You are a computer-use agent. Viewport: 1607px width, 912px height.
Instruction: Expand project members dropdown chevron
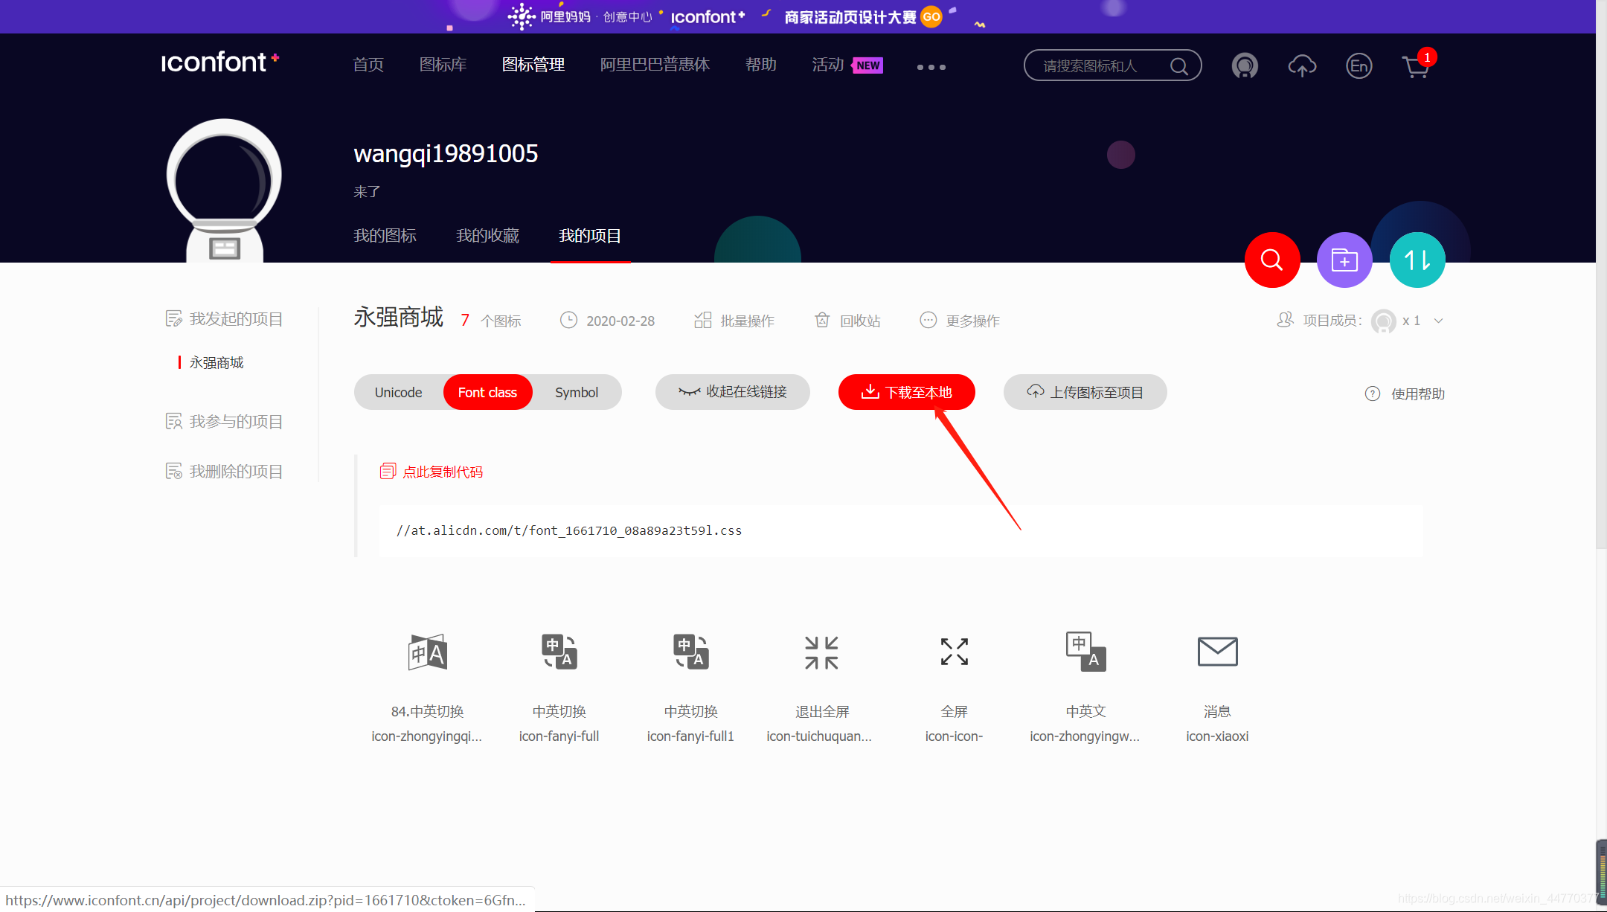point(1438,321)
